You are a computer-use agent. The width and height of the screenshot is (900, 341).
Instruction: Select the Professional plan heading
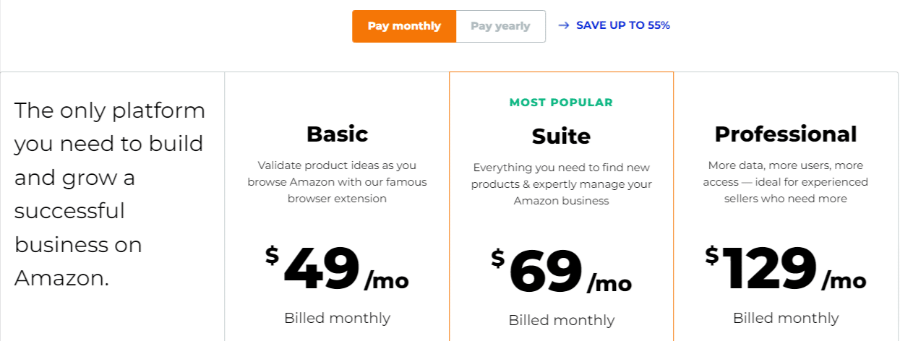tap(786, 134)
